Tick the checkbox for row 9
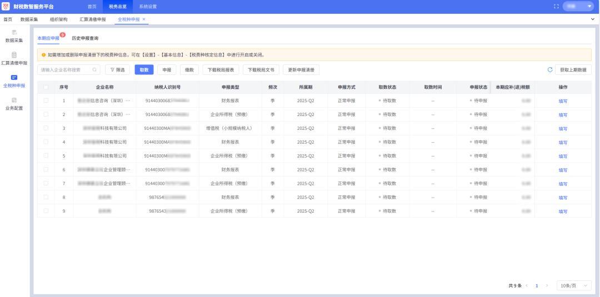Image resolution: width=600 pixels, height=297 pixels. click(x=46, y=211)
